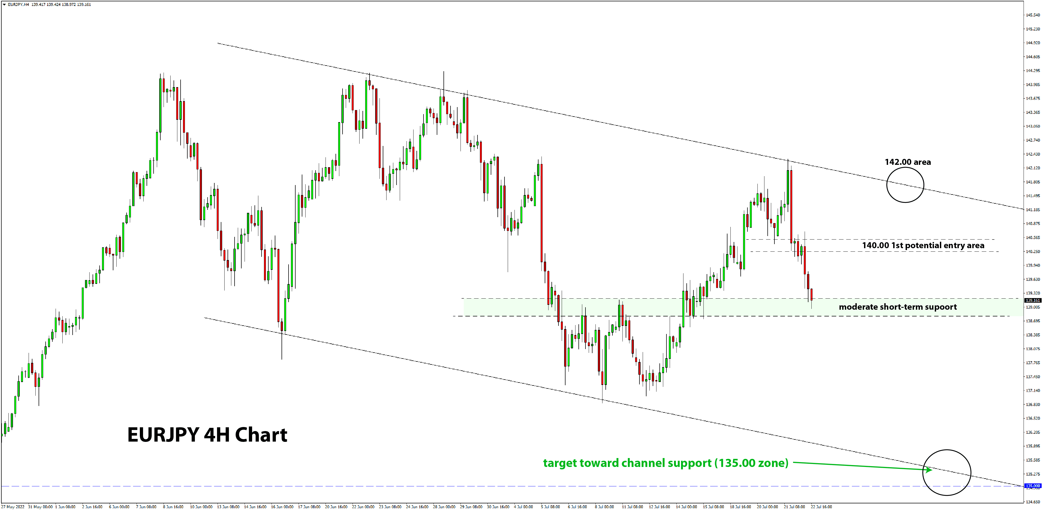Click the 136.520 price axis label
The image size is (1043, 512).
pyautogui.click(x=1032, y=418)
